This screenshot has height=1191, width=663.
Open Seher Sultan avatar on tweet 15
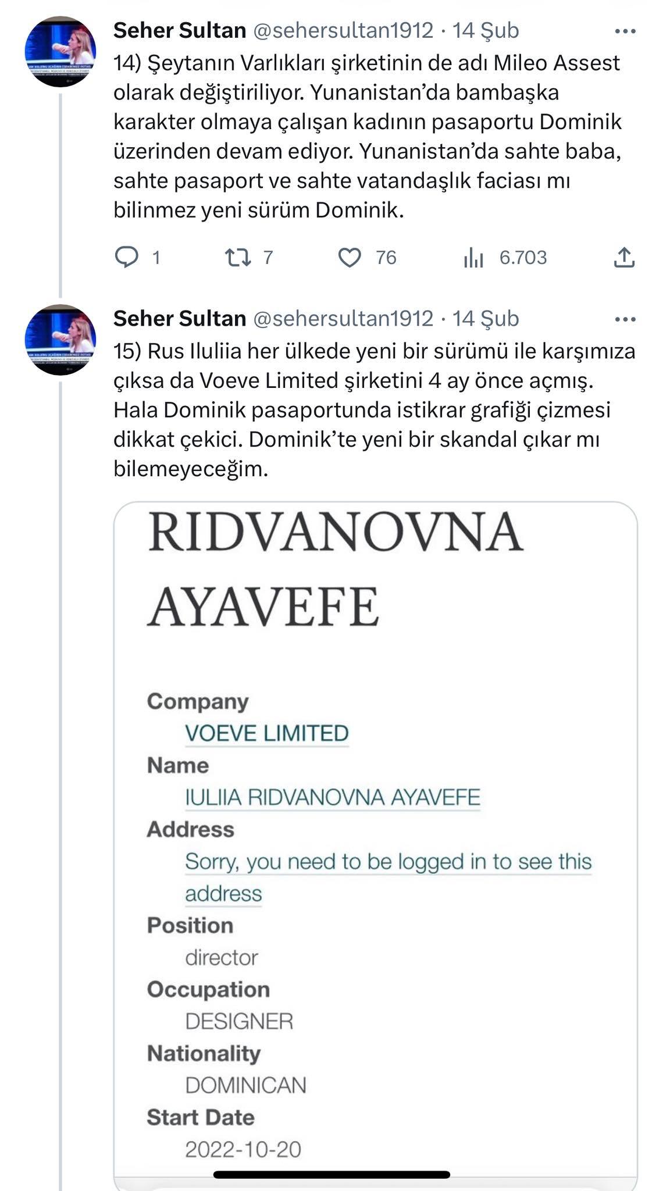(60, 340)
